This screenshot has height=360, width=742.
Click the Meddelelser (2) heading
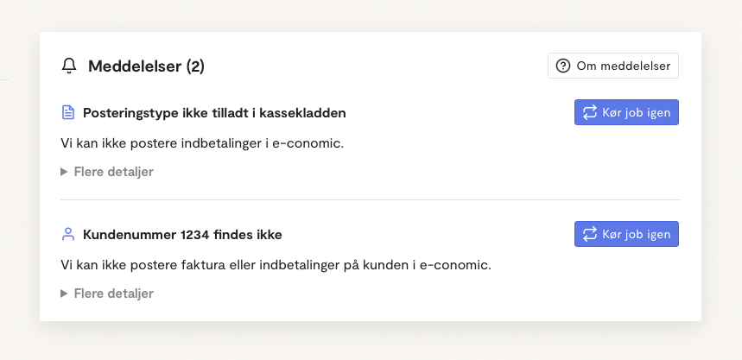point(146,66)
